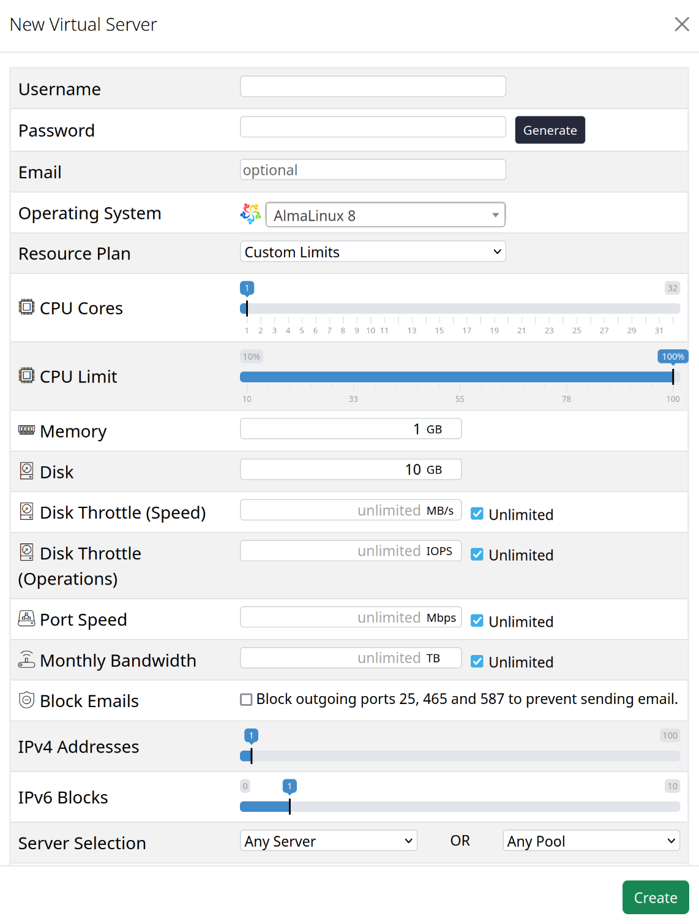Click the Disk drive icon
699x924 pixels.
[x=26, y=471]
